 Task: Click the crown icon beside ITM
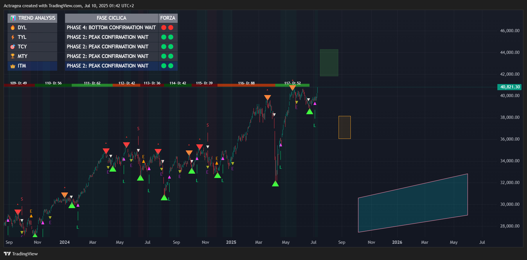click(x=13, y=66)
